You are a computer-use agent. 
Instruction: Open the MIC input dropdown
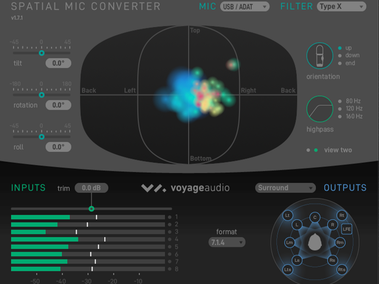245,7
